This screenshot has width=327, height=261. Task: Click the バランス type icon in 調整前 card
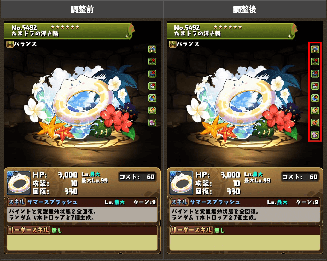10,44
